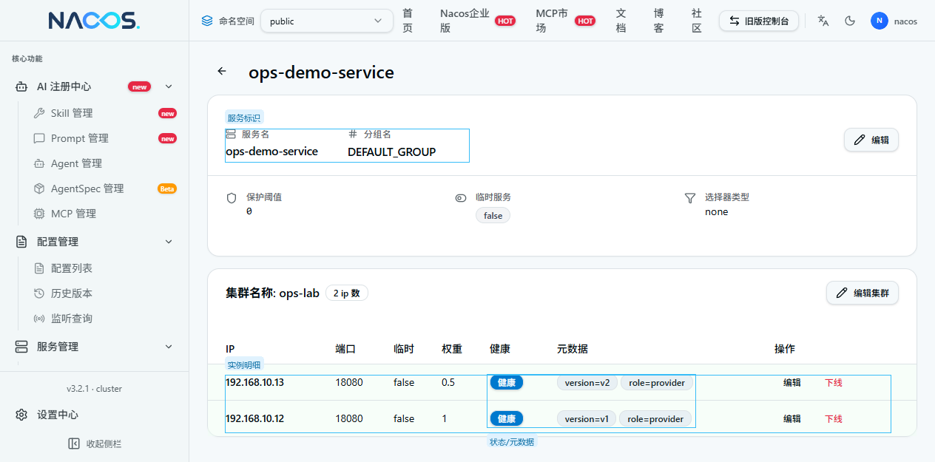The width and height of the screenshot is (935, 462).
Task: Click DEFAULT_GROUP group name value
Action: tap(392, 152)
